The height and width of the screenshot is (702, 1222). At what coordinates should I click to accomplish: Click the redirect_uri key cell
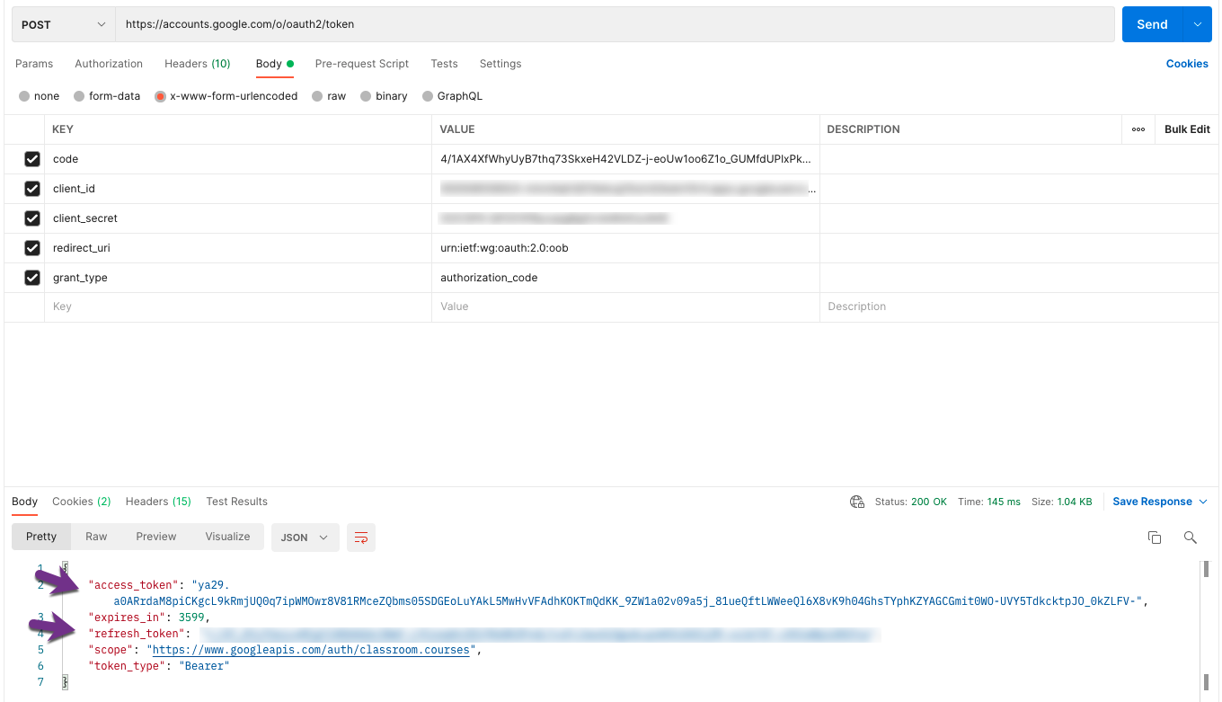(238, 248)
